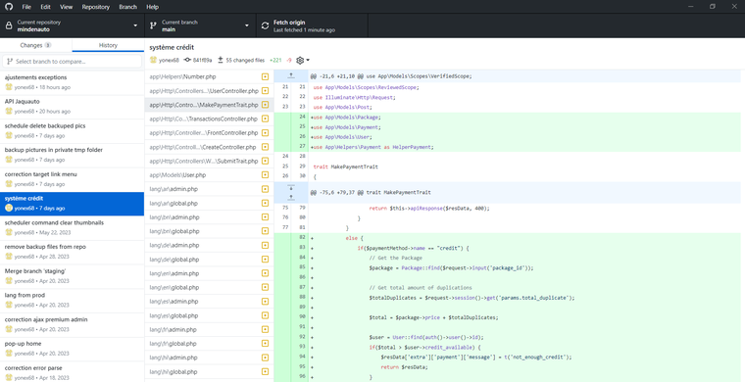The height and width of the screenshot is (382, 745).
Task: Open the Branch menu
Action: click(x=127, y=7)
